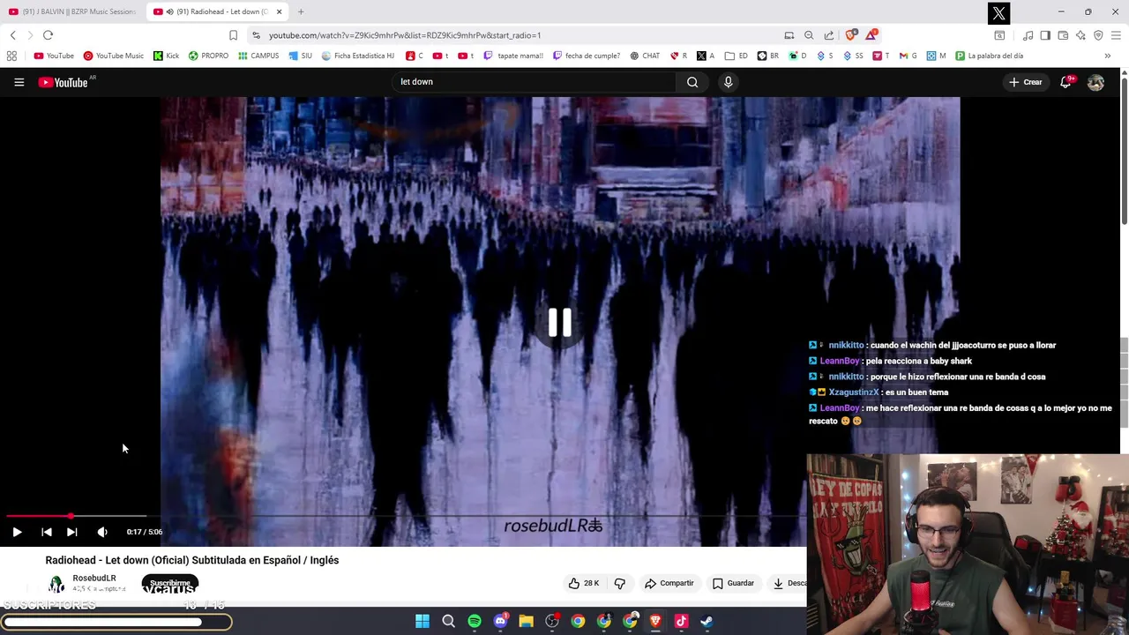The height and width of the screenshot is (635, 1129).
Task: Open the media control music note icon
Action: 1028,35
